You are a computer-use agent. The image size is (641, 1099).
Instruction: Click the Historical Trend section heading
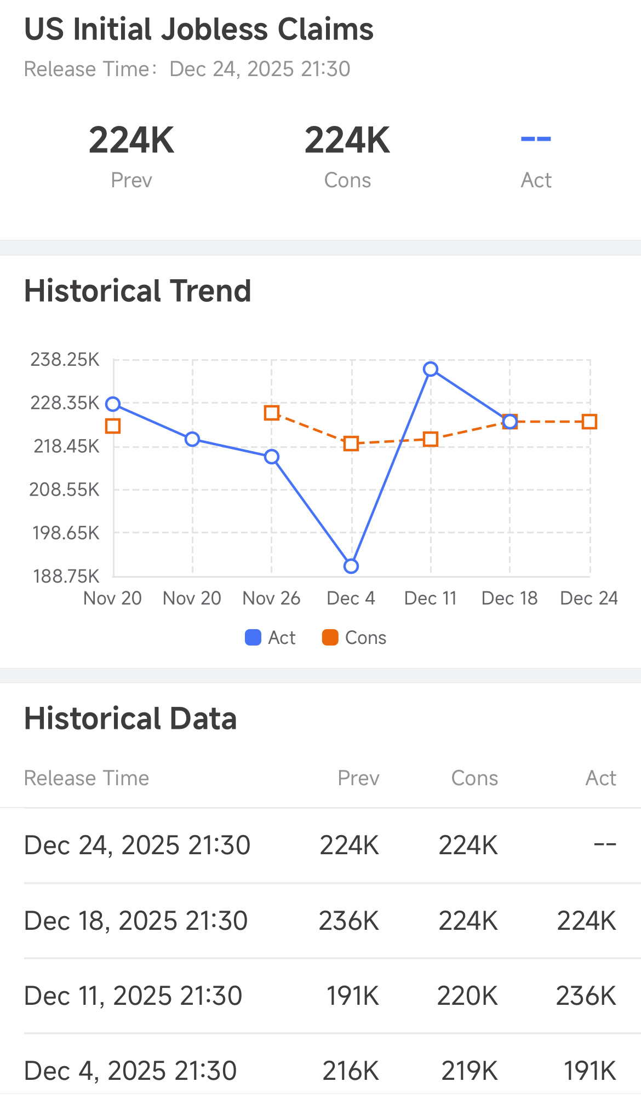click(x=138, y=291)
